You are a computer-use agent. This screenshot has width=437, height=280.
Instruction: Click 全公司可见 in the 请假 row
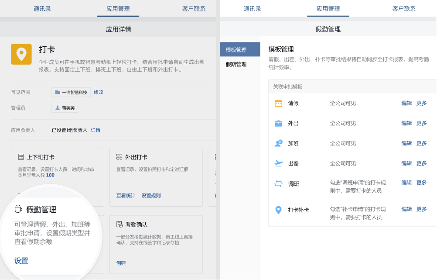coord(343,103)
